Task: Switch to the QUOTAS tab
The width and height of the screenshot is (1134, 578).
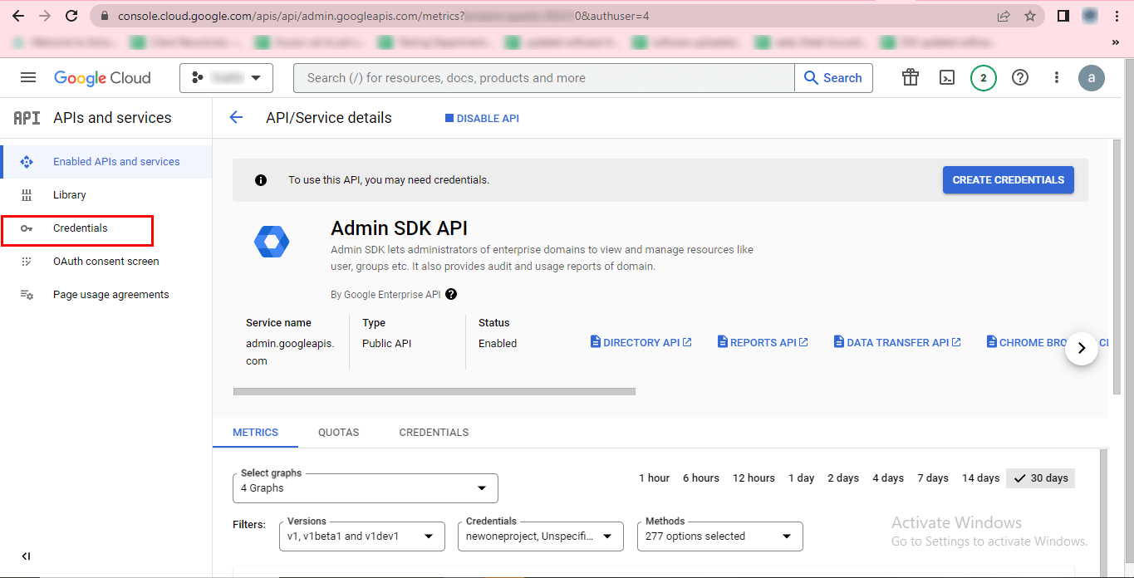Action: [x=338, y=433]
